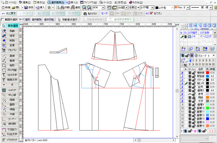This screenshot has height=143, width=217.
Task: Open the ツール(T) menu
Action: click(106, 3)
